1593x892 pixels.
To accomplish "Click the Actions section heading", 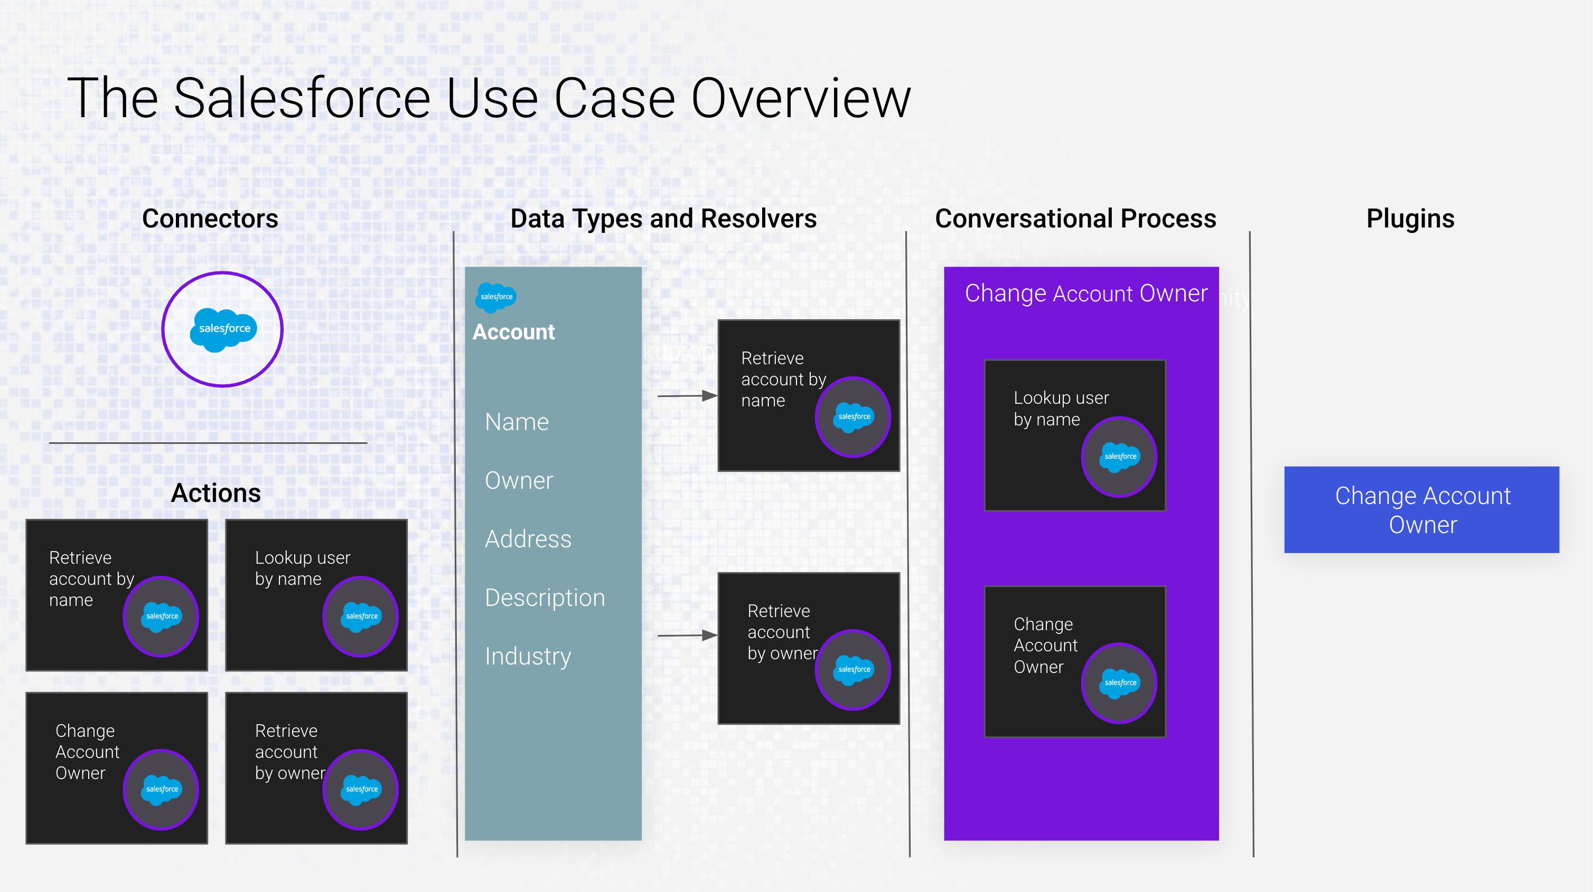I will coord(216,494).
